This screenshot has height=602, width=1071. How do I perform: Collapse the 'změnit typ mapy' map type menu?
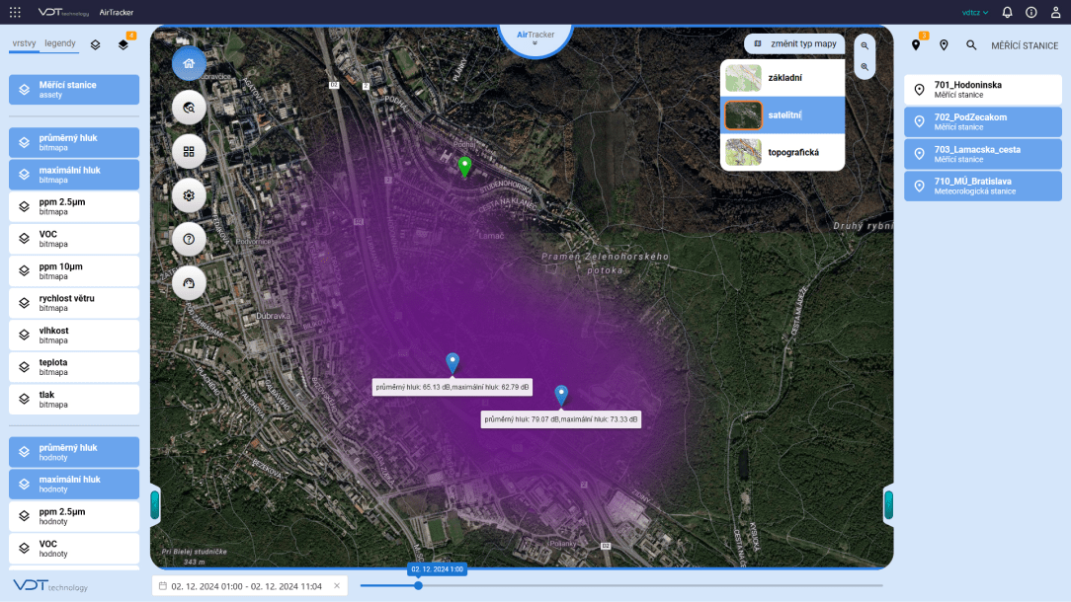point(794,44)
